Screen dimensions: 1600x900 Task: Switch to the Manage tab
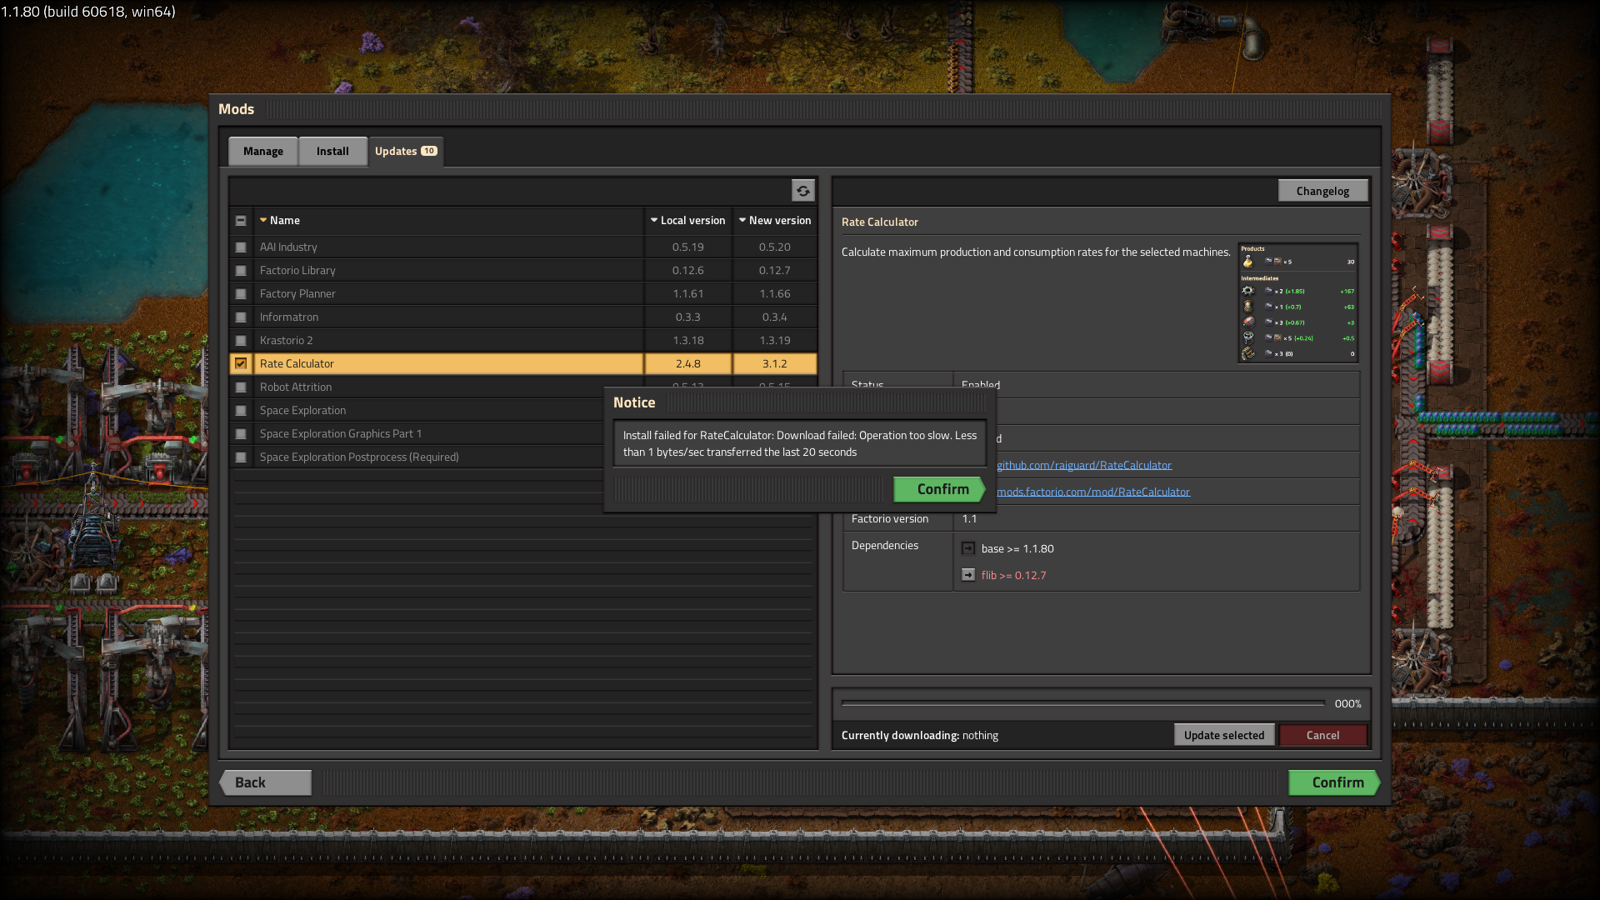coord(263,151)
